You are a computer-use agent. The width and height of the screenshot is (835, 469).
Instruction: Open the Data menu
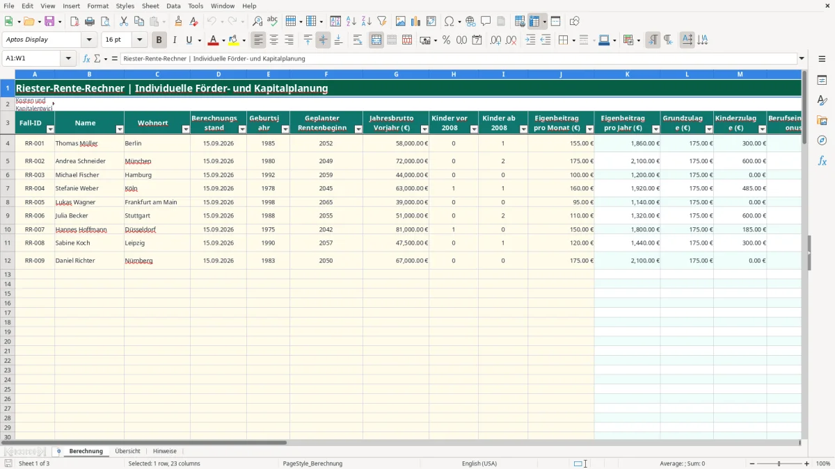(173, 6)
